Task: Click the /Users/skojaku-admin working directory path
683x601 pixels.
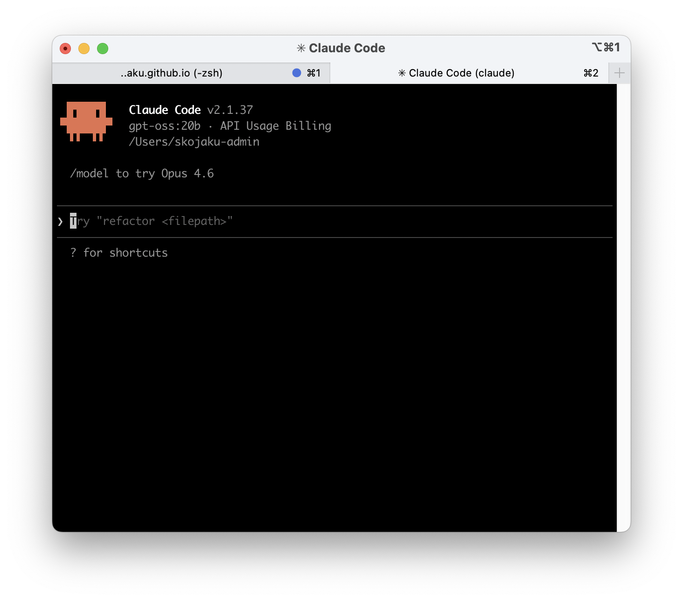Action: (x=194, y=142)
